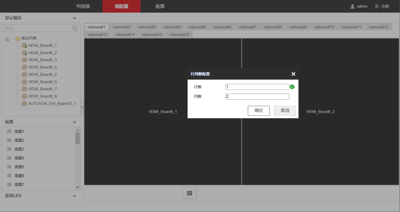The width and height of the screenshot is (400, 212).
Task: Click the 底图 list scrollbar thumb
Action: [77, 138]
